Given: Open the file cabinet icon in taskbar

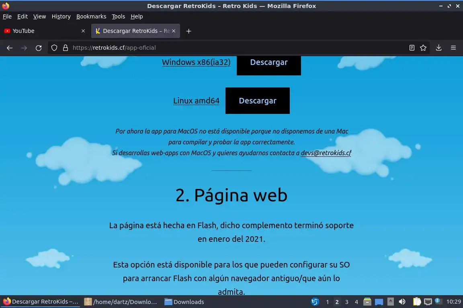Looking at the screenshot, I should point(367,302).
